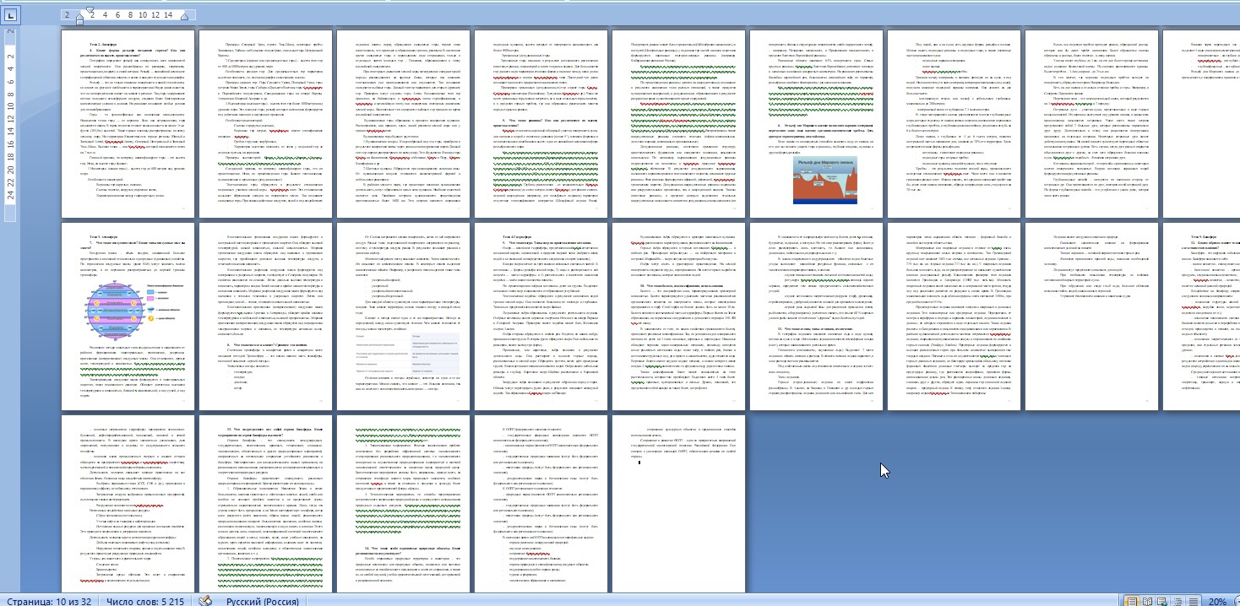Screen dimensions: 1240x606
Task: Open zoom dialog via 20% level
Action: pos(1216,601)
